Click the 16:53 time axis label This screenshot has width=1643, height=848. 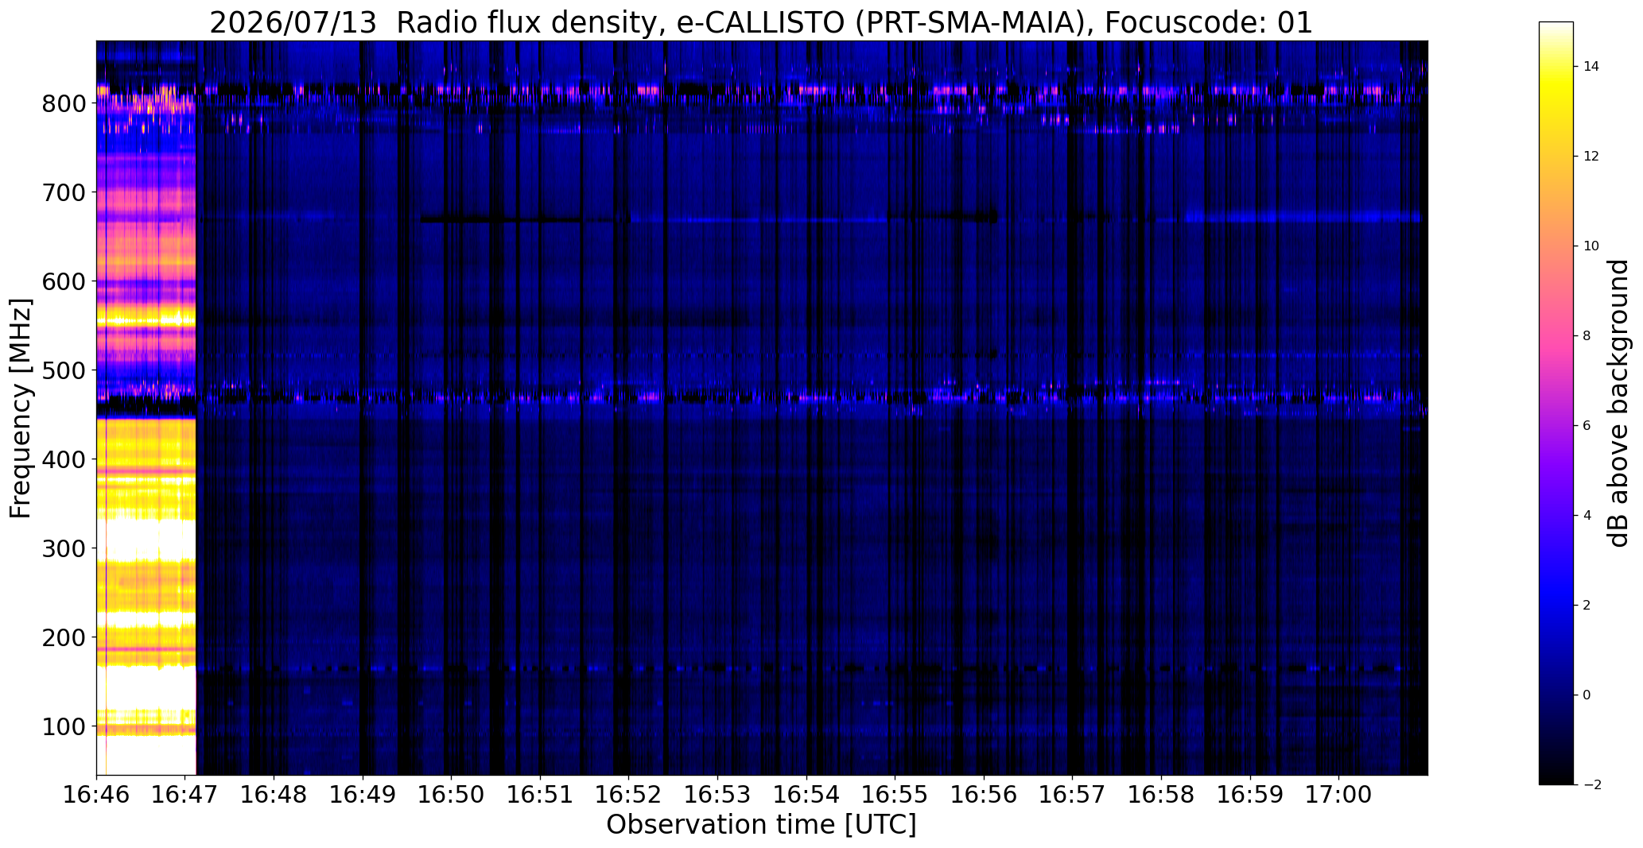pyautogui.click(x=718, y=796)
